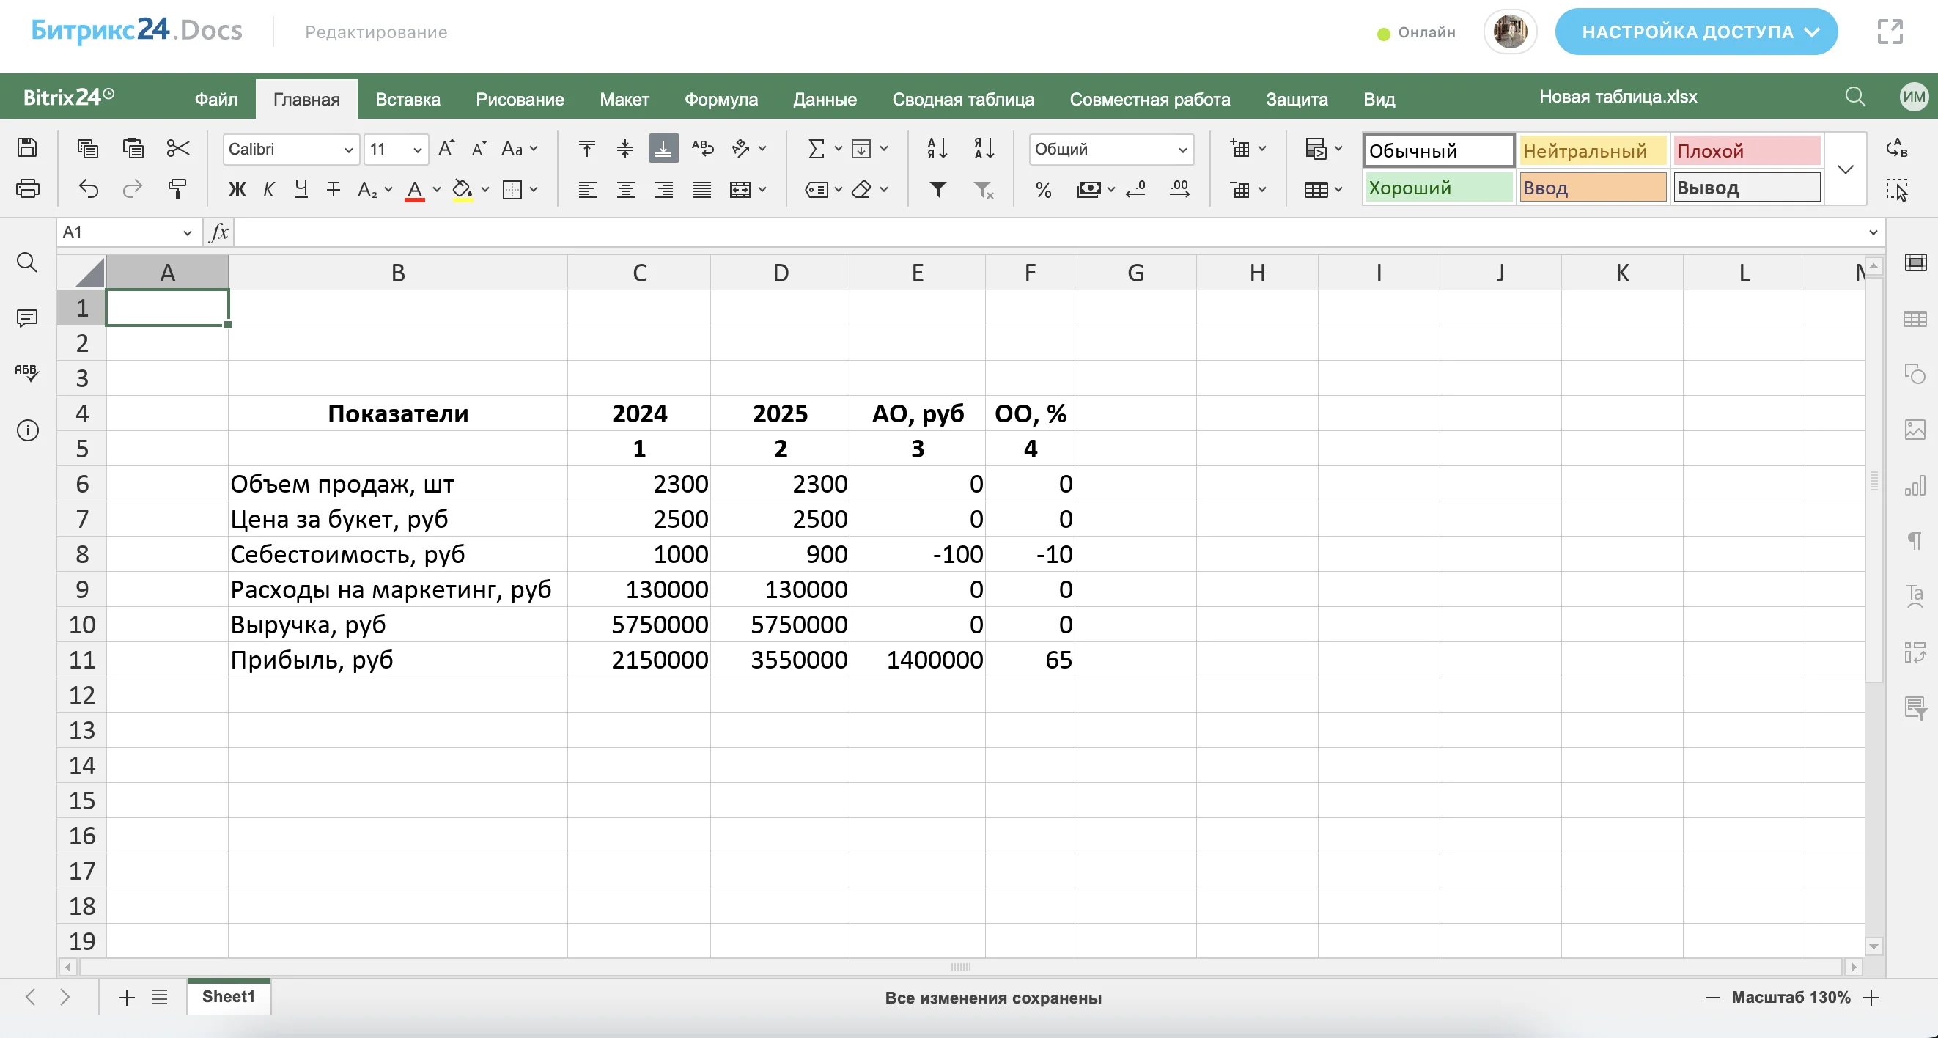Screen dimensions: 1938x1038
Task: Open the Файл menu
Action: coord(216,98)
